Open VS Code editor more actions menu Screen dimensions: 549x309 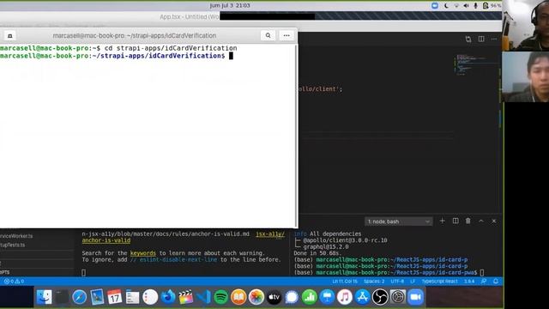494,39
